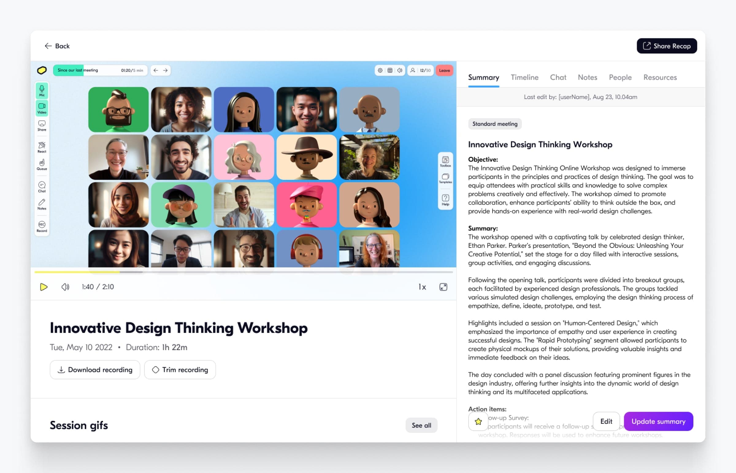
Task: Click the Help question mark icon
Action: pos(445,200)
